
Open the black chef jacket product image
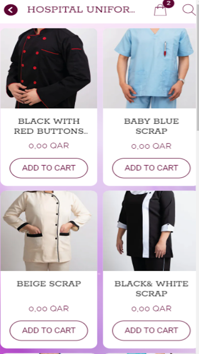[49, 68]
